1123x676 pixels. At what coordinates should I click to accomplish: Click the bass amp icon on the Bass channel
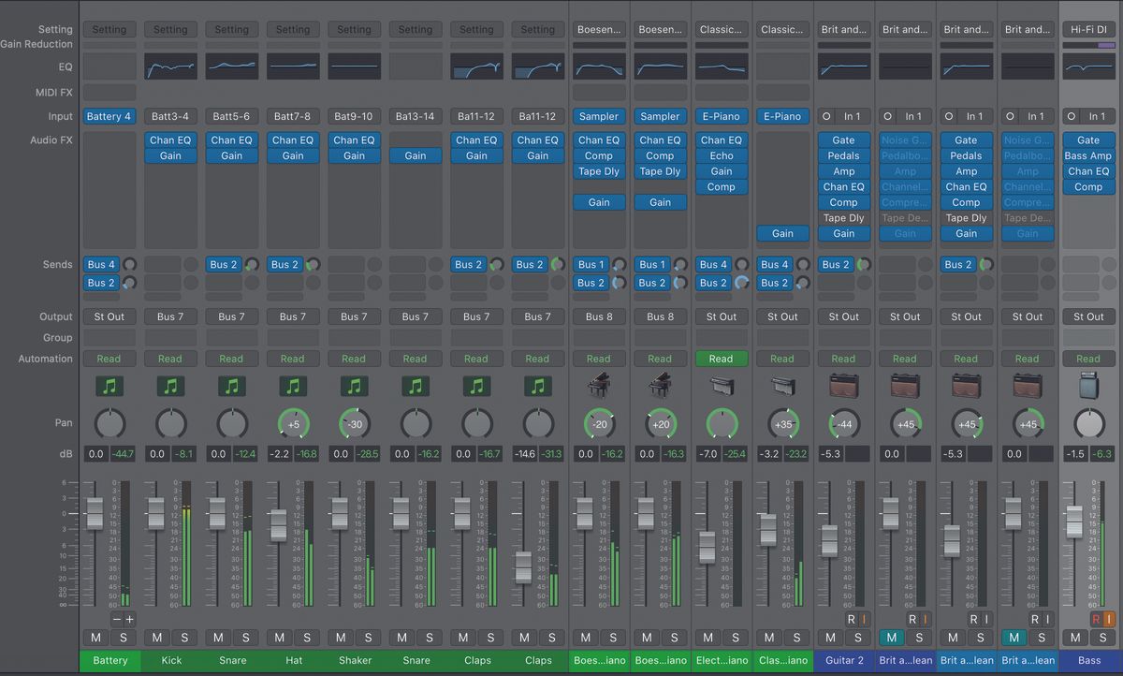pyautogui.click(x=1088, y=385)
